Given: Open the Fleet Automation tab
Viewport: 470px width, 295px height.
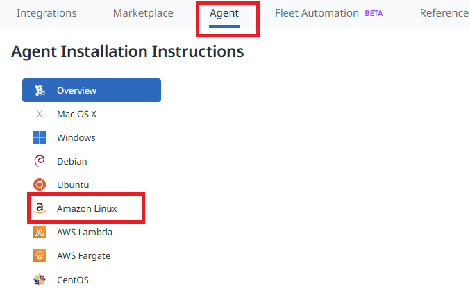Looking at the screenshot, I should coord(317,13).
